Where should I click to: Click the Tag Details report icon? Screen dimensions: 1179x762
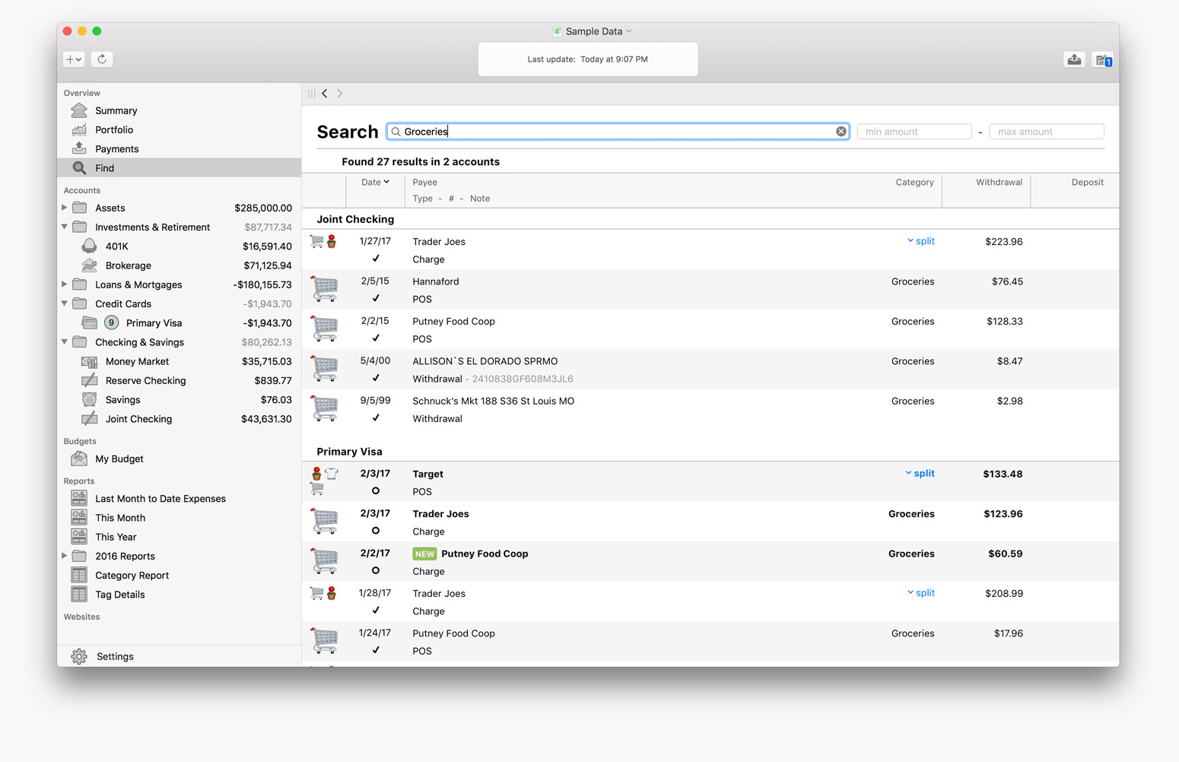point(79,595)
